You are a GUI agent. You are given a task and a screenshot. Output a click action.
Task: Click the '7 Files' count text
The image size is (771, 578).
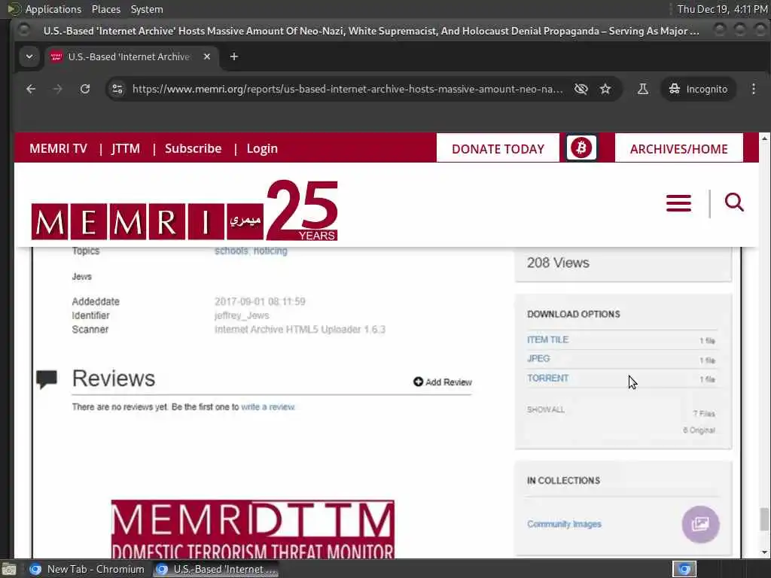pyautogui.click(x=704, y=413)
